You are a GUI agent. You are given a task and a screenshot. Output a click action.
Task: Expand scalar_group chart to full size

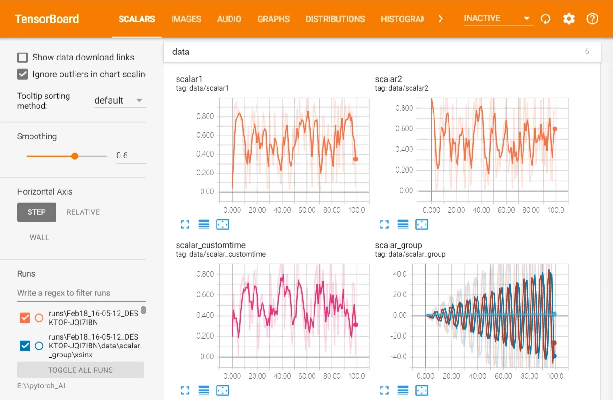coord(384,391)
